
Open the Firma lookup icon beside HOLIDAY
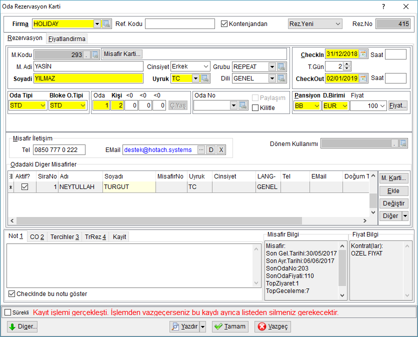(x=106, y=23)
